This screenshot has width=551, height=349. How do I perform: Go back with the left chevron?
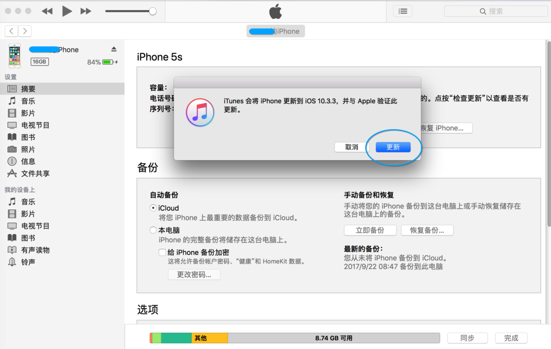11,31
